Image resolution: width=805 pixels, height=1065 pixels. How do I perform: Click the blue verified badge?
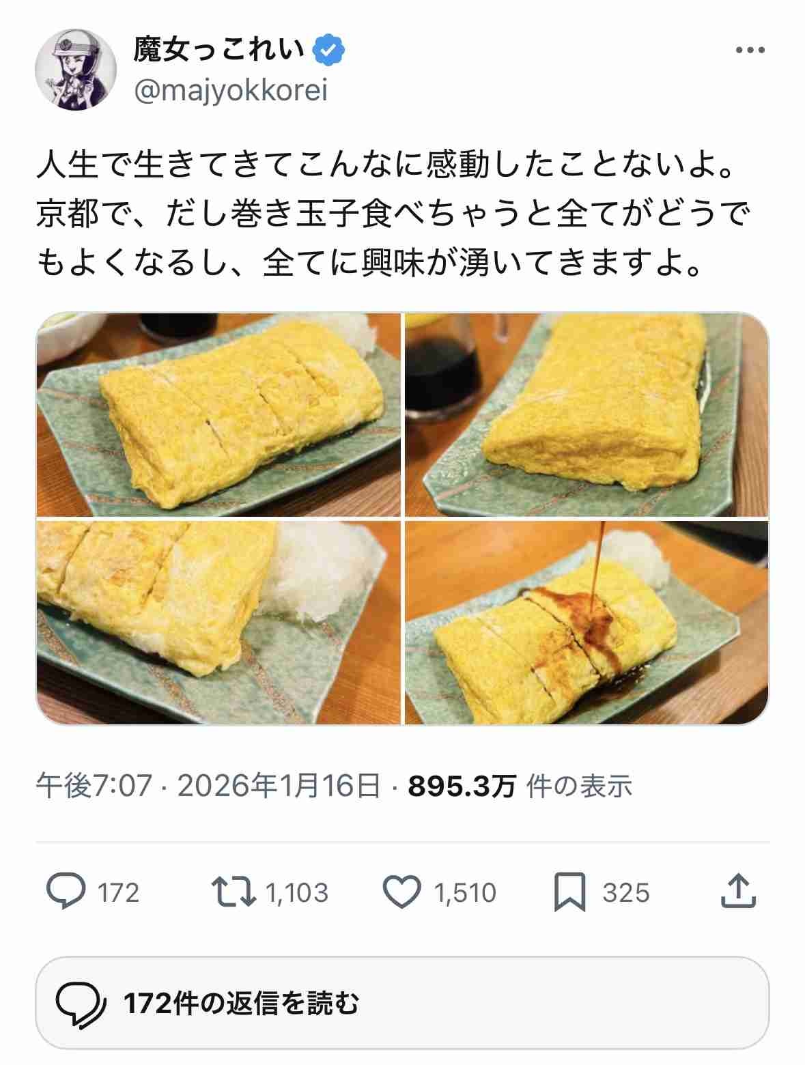pyautogui.click(x=329, y=50)
